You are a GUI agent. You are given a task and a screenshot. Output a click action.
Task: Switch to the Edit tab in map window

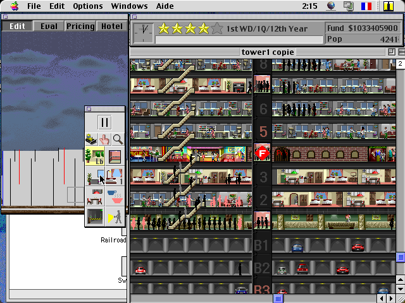[17, 27]
